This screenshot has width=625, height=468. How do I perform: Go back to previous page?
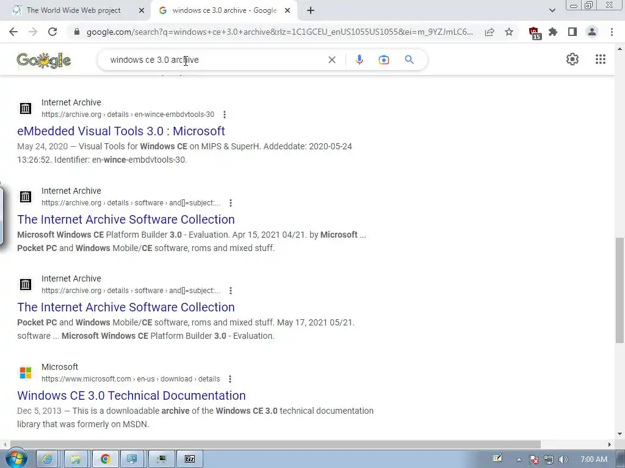tap(13, 32)
